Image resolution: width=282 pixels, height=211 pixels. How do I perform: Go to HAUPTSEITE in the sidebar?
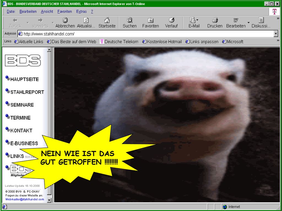(25, 79)
